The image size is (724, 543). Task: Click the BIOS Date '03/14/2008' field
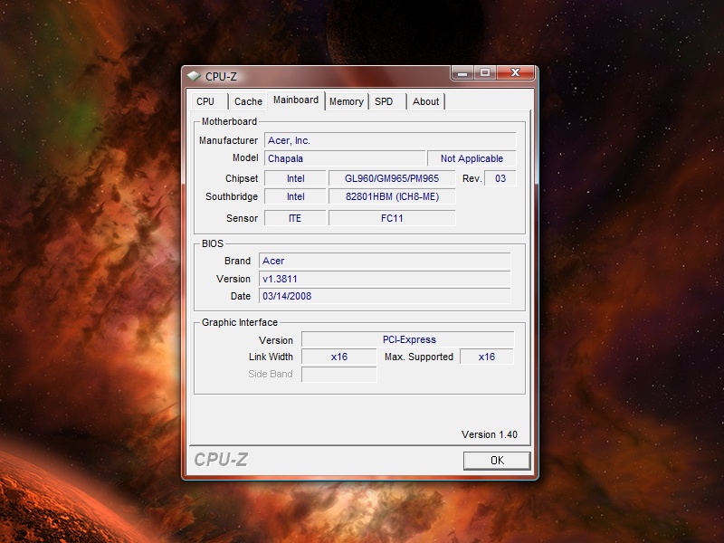(385, 296)
